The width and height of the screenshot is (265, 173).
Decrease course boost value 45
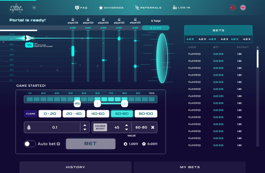coord(127,129)
